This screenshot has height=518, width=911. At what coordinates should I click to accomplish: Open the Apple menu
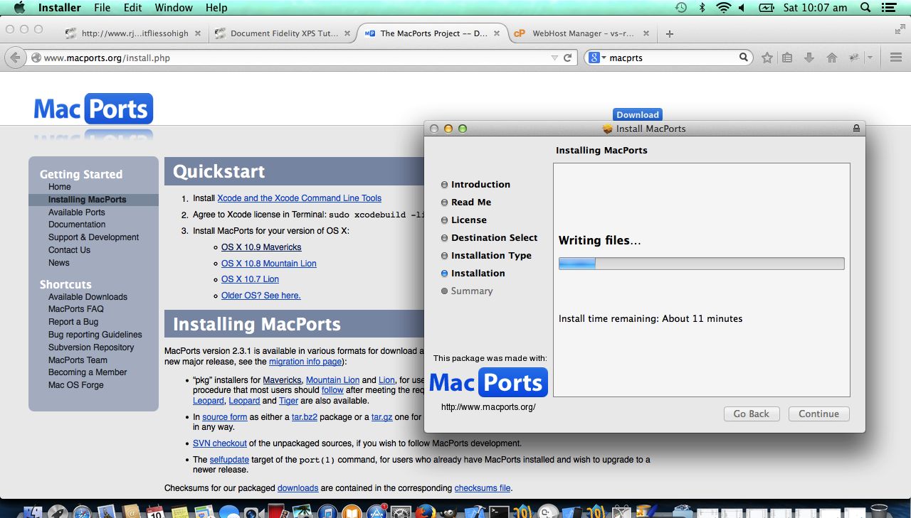coord(19,8)
